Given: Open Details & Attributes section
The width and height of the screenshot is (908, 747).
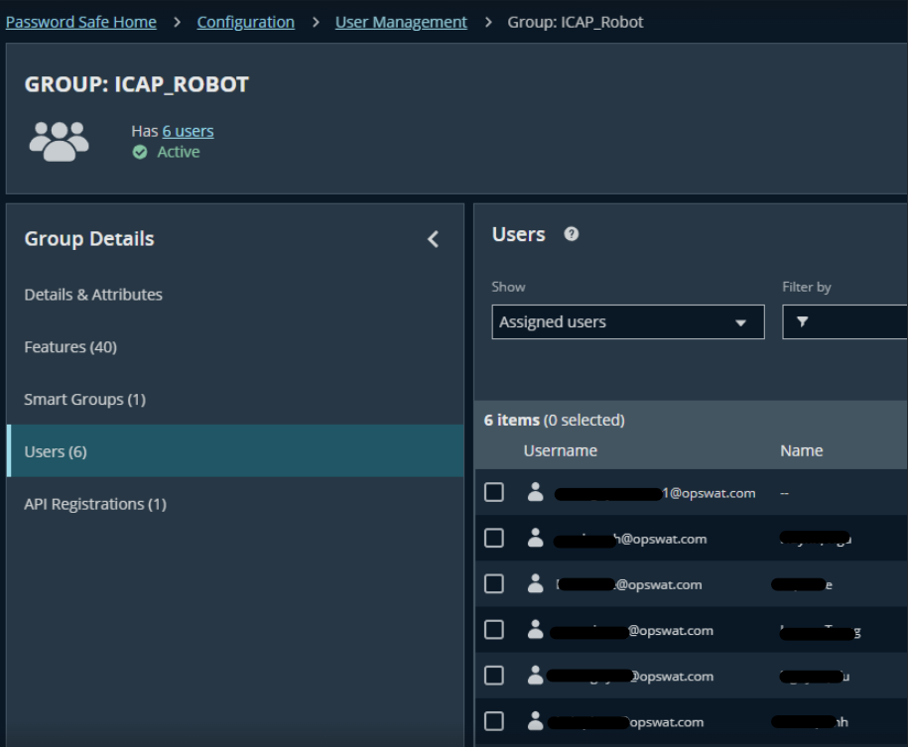Looking at the screenshot, I should tap(93, 295).
